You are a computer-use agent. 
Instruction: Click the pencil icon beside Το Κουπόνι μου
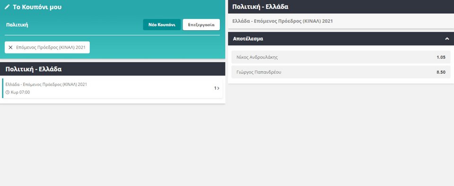7,7
